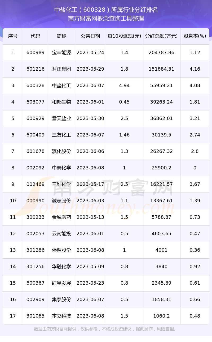
Task: Click total dividend 13367.61
Action: (x=162, y=201)
